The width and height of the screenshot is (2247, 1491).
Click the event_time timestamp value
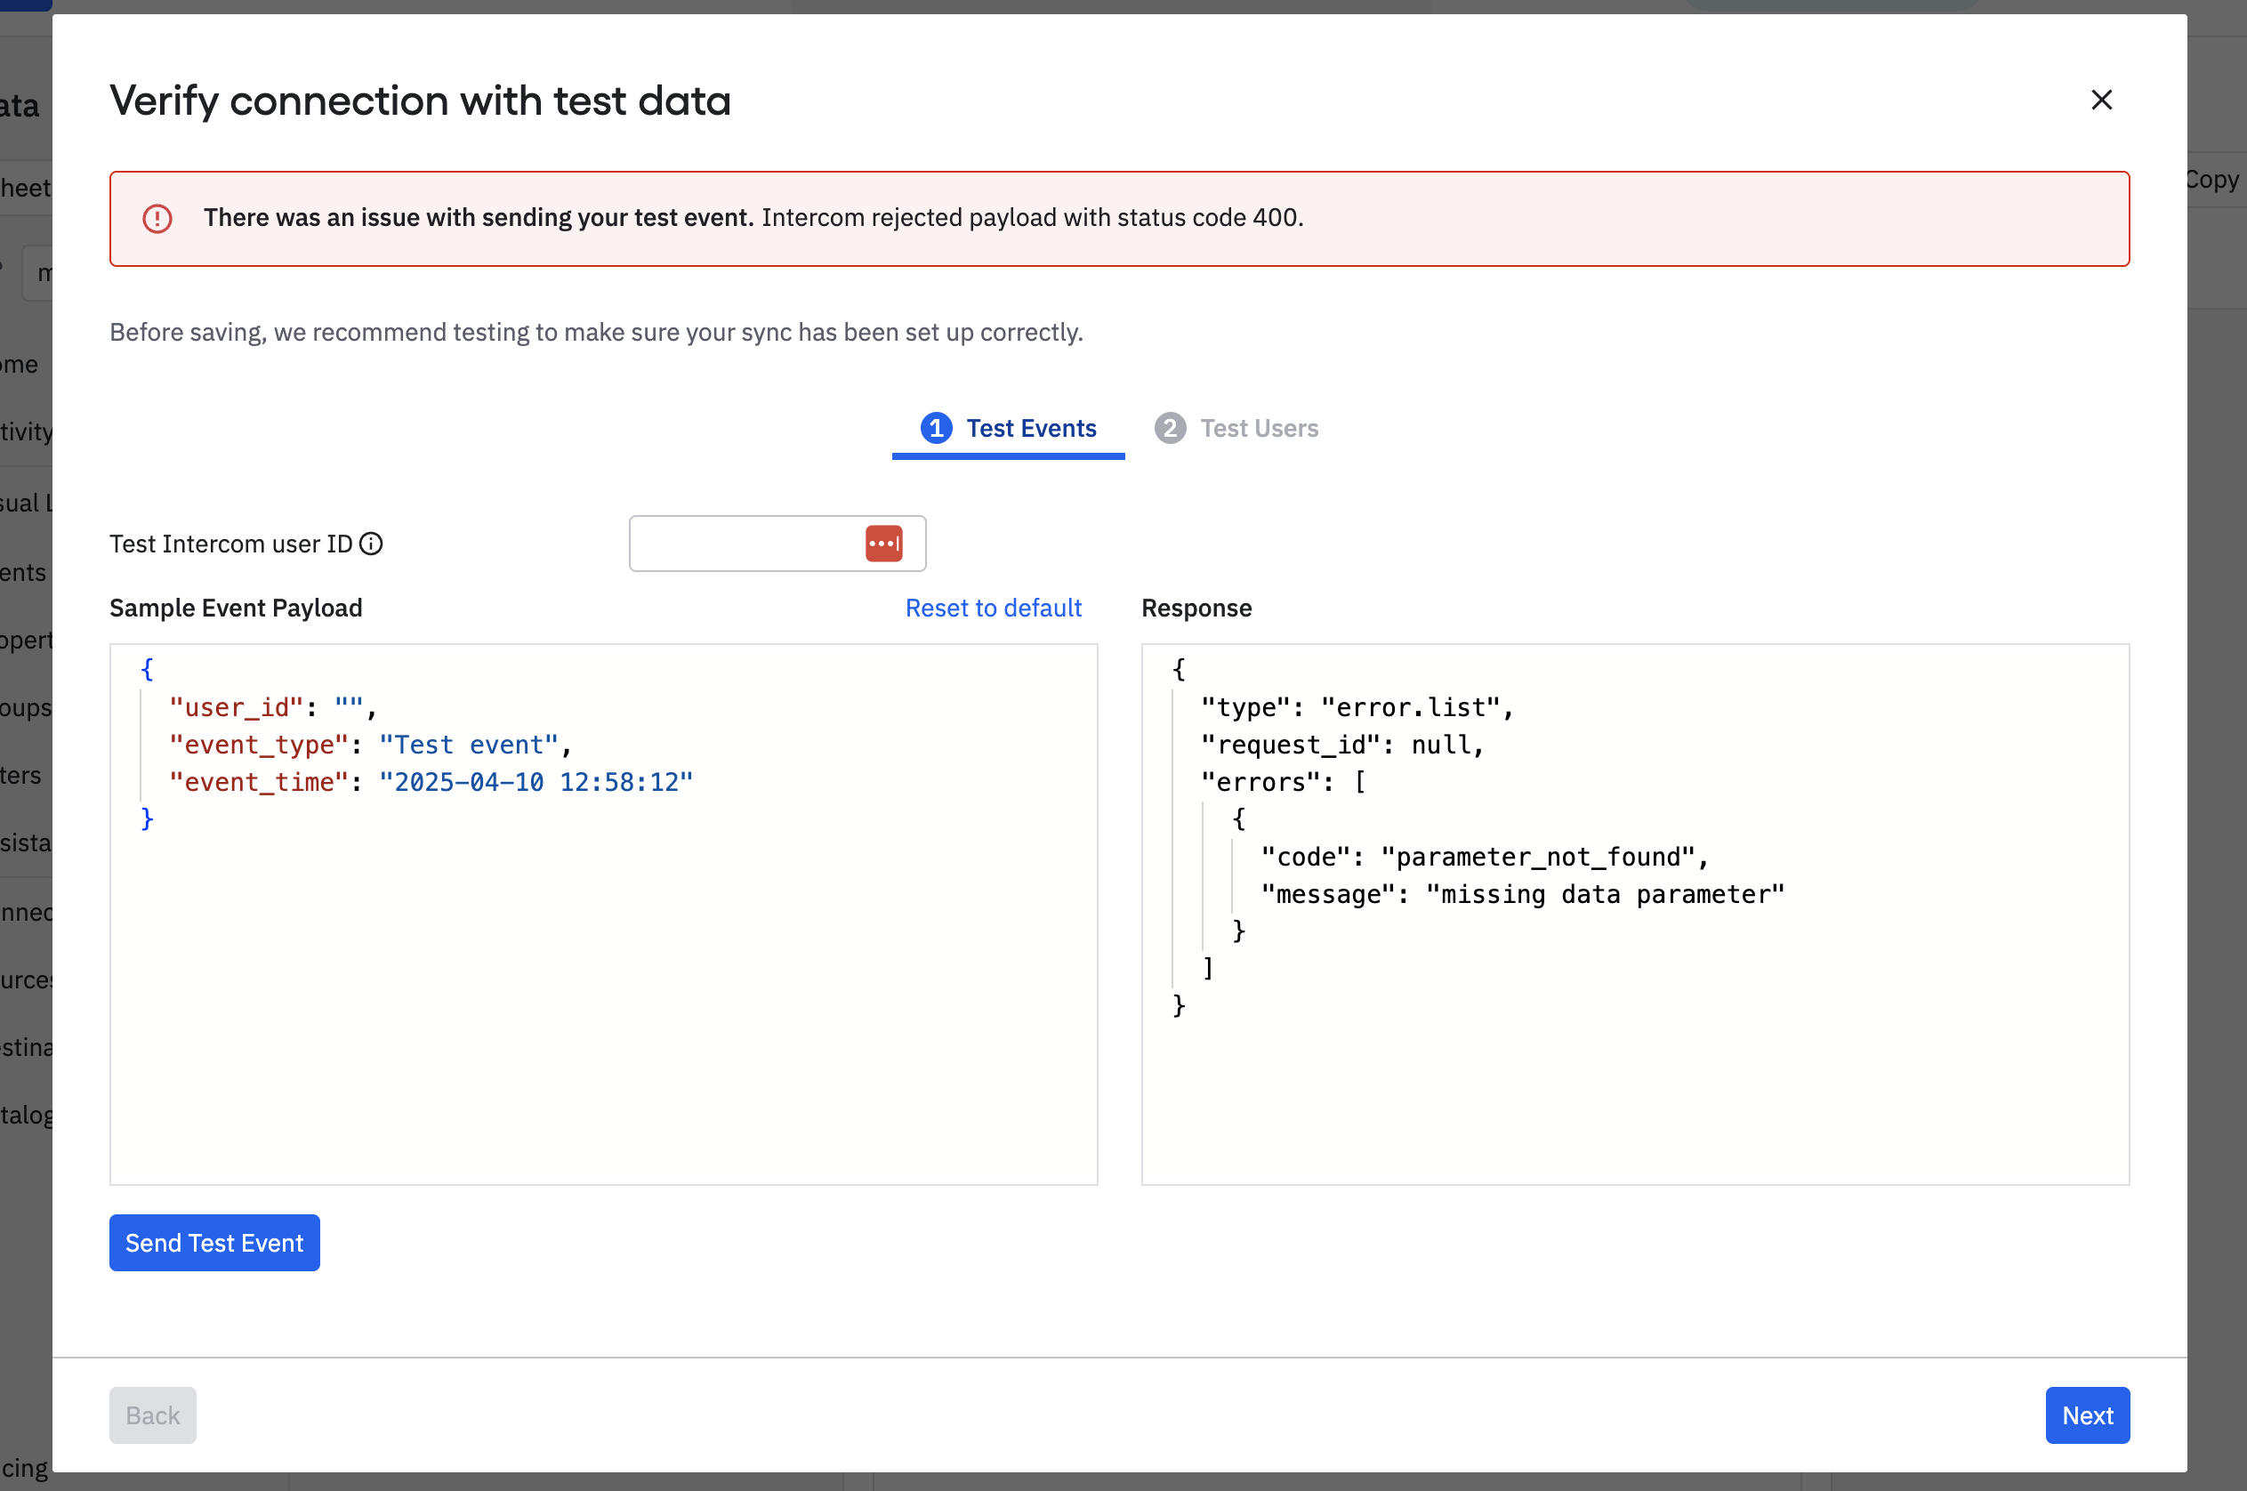[536, 782]
